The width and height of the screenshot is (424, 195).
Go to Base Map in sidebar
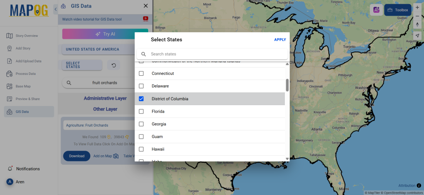(23, 86)
